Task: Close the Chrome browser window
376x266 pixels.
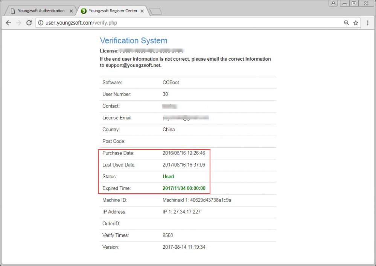Action: click(x=366, y=3)
